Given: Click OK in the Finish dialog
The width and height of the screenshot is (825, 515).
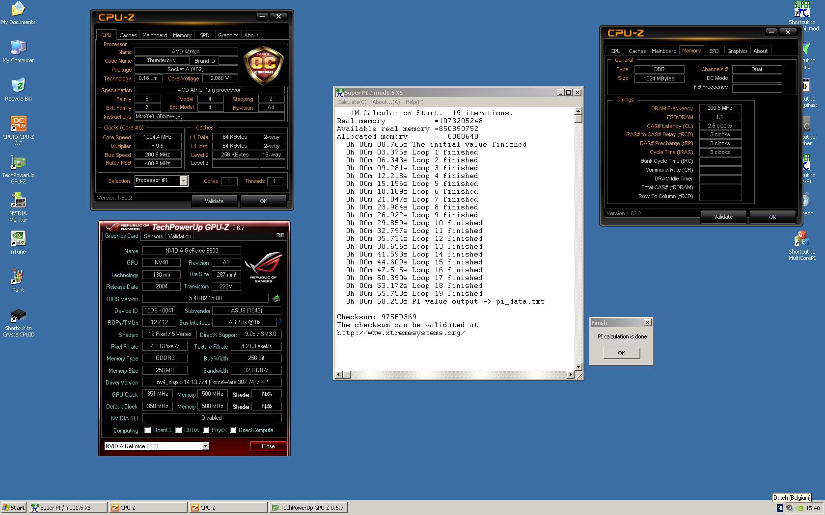Looking at the screenshot, I should click(621, 353).
